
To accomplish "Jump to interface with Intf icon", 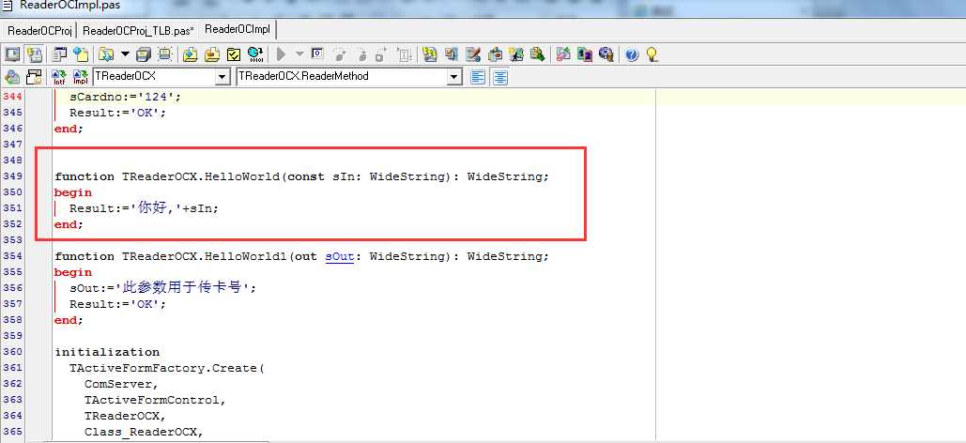I will tap(59, 77).
